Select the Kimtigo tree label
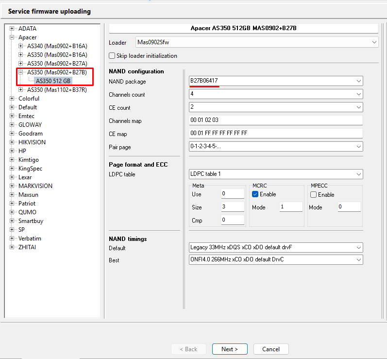 tap(29, 160)
